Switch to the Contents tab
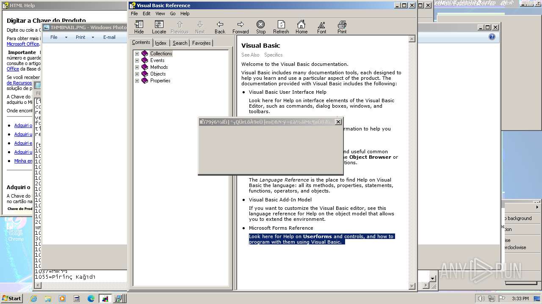Screen dimensions: 542x304 click(x=141, y=42)
